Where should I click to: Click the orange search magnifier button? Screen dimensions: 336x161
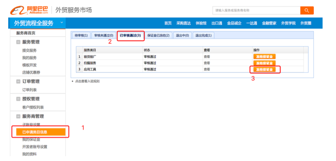pos(307,10)
